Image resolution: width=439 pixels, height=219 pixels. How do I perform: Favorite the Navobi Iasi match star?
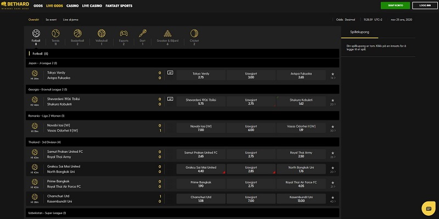[333, 126]
